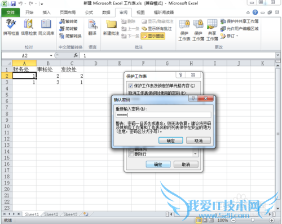Zoom in with plus button
The width and height of the screenshot is (282, 224).
(x=271, y=220)
